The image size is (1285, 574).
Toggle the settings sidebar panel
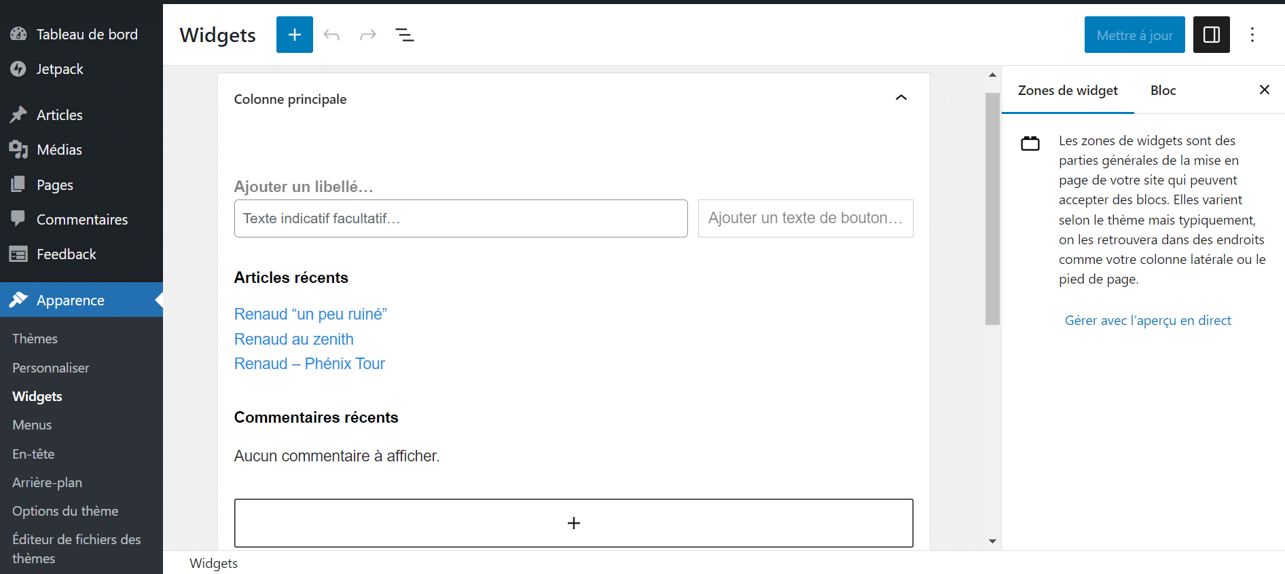click(x=1212, y=35)
